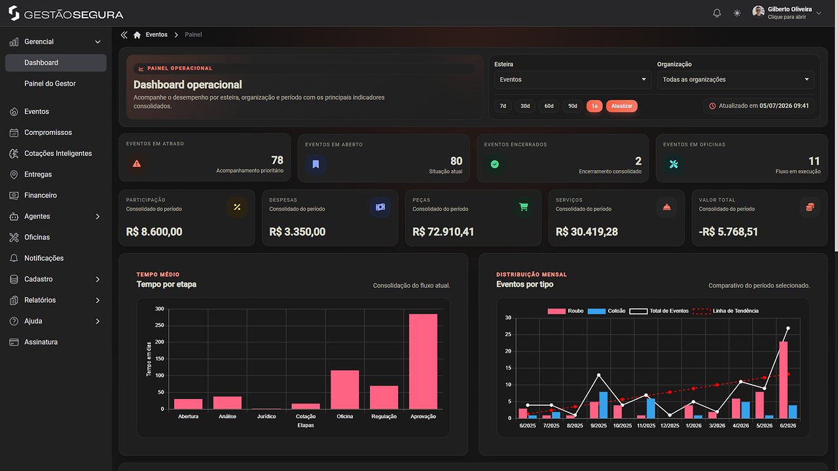Select the Entregas location pin icon

pyautogui.click(x=14, y=175)
